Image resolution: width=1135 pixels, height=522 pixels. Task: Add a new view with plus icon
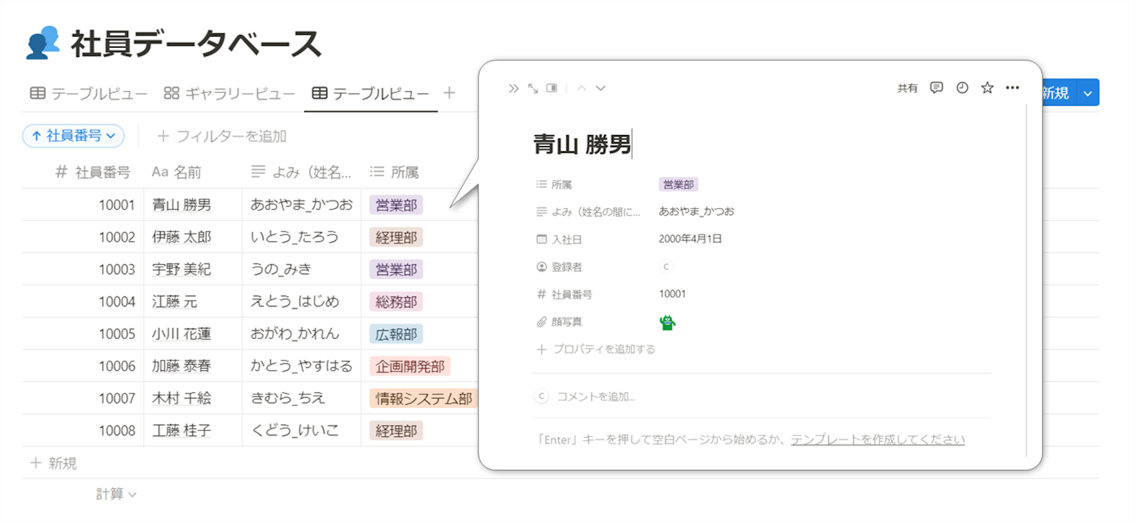click(449, 93)
